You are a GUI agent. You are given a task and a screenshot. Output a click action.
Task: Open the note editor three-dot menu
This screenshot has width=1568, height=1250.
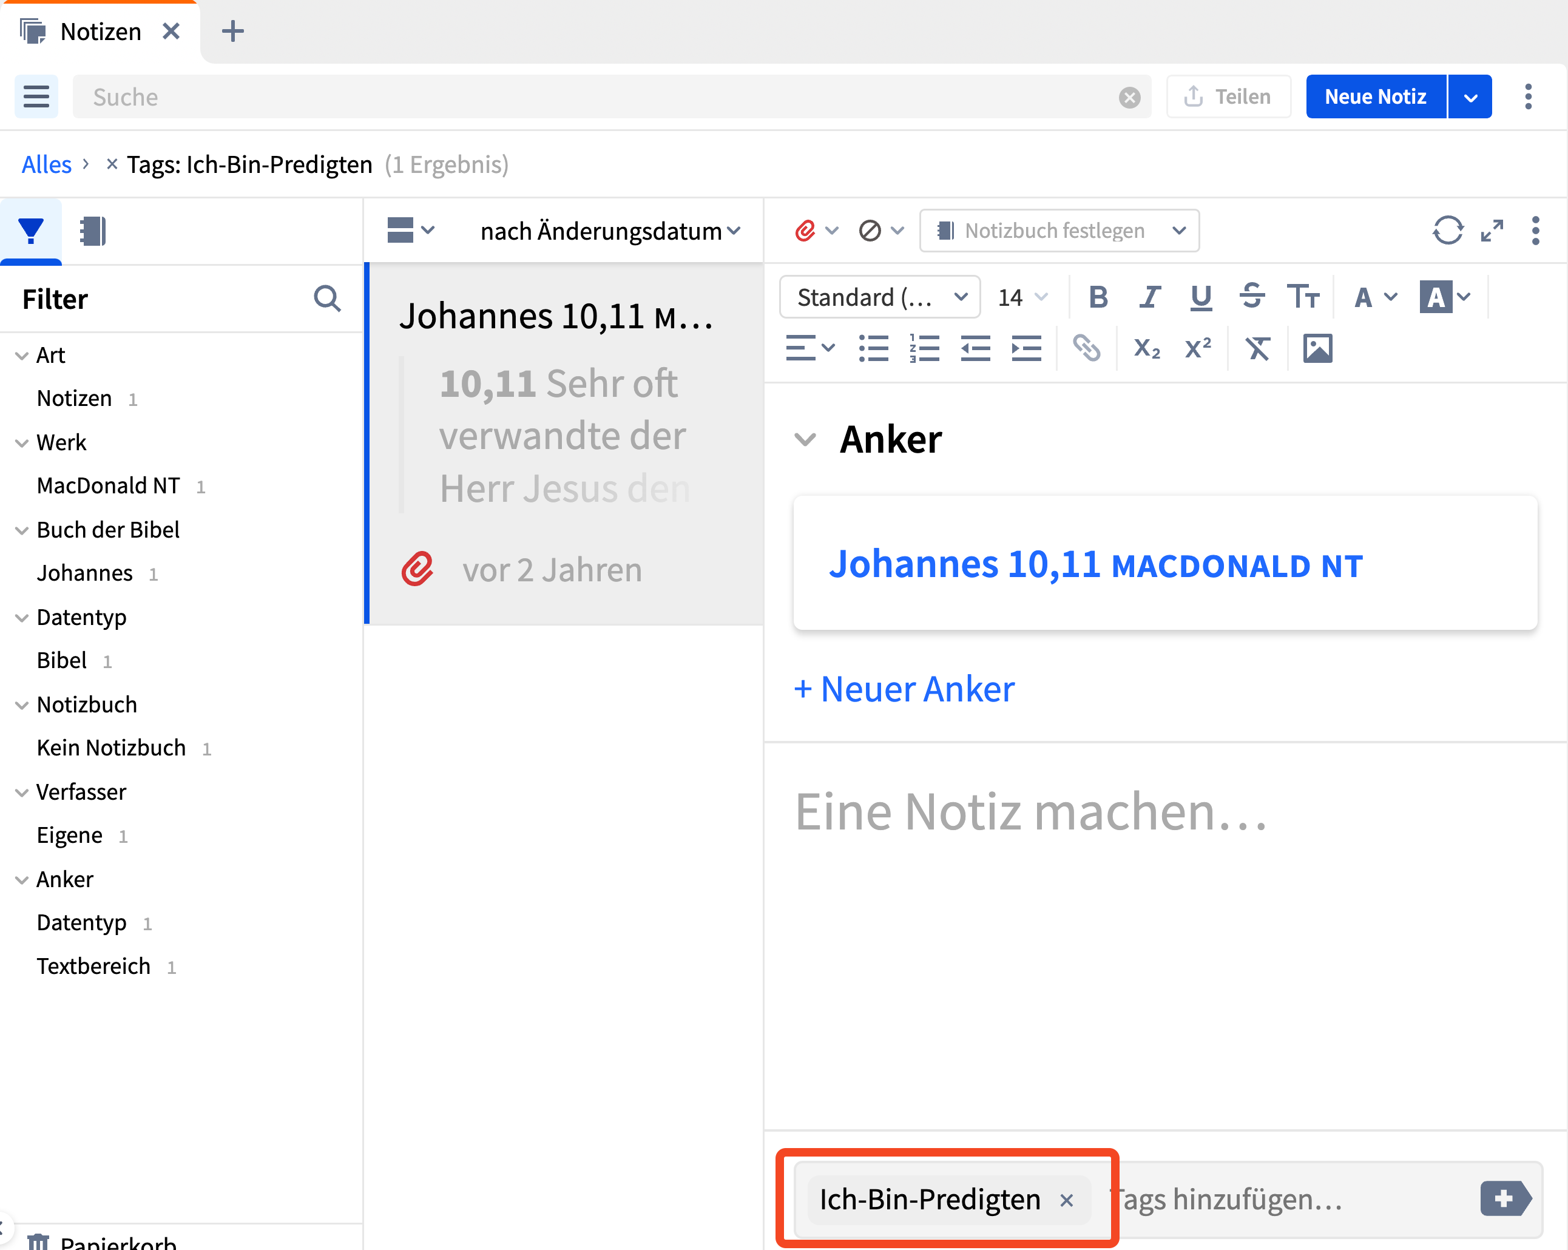pos(1535,231)
